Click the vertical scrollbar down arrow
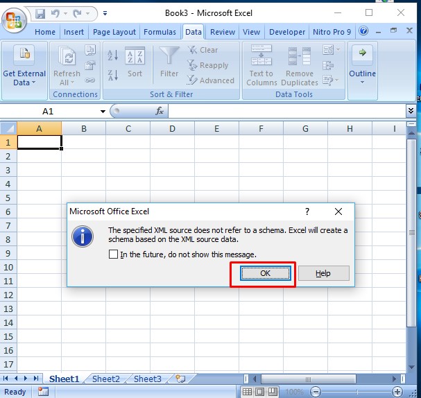The width and height of the screenshot is (421, 398). [411, 367]
